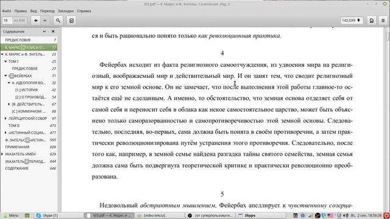
Task: Click the page number field showing 18
Action: tap(7, 20)
